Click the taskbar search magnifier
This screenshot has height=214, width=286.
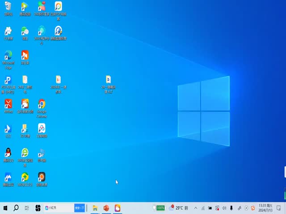[16, 208]
